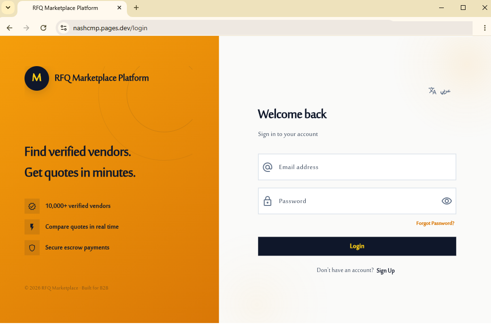491x324 pixels.
Task: Maximize the browser window
Action: 463,8
